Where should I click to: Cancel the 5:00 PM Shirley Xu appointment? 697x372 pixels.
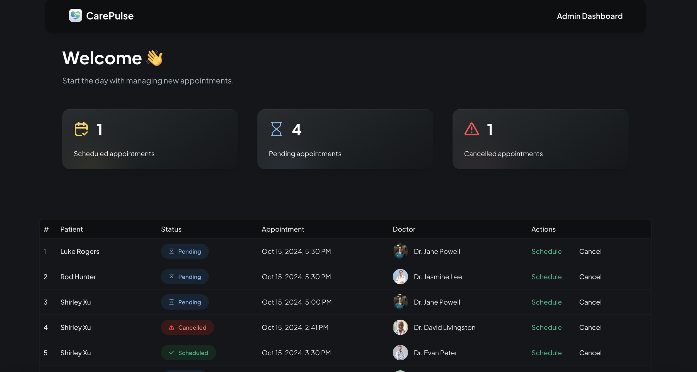[x=590, y=302]
